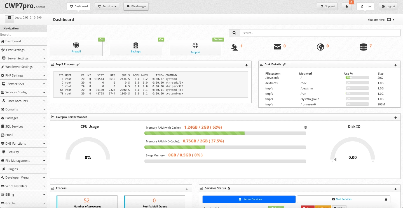This screenshot has height=208, width=403.
Task: Click the mail envelope counter icon
Action: tap(277, 47)
